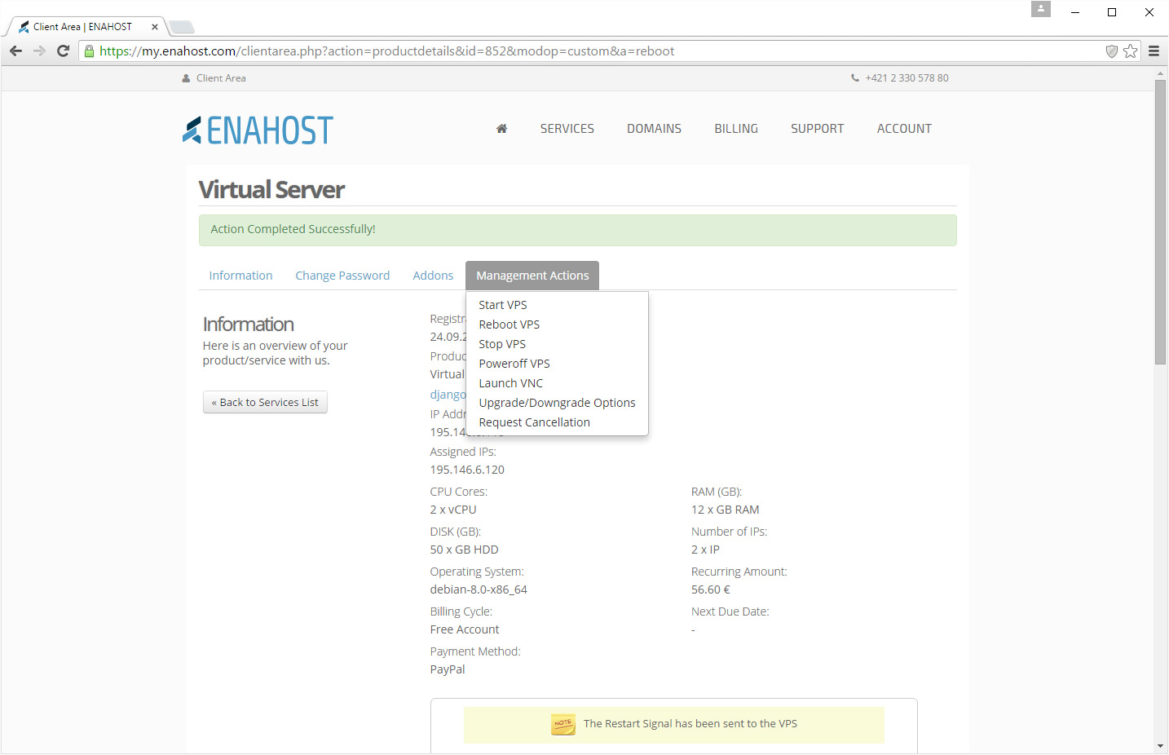Image resolution: width=1169 pixels, height=755 pixels.
Task: Close the Client Area browser tab
Action: point(155,27)
